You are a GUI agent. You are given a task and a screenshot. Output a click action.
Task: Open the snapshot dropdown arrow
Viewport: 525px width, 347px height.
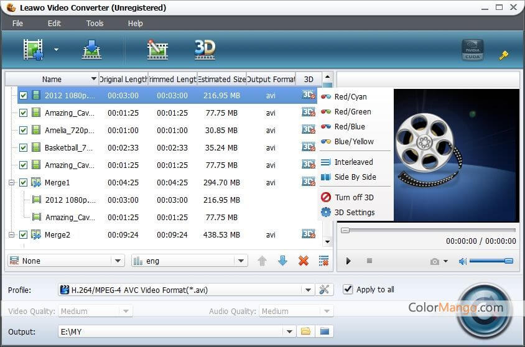click(x=445, y=261)
